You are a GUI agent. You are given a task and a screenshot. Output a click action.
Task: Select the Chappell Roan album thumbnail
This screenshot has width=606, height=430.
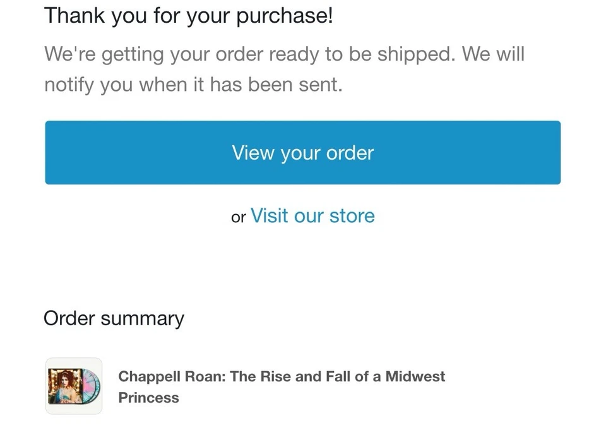pos(73,386)
